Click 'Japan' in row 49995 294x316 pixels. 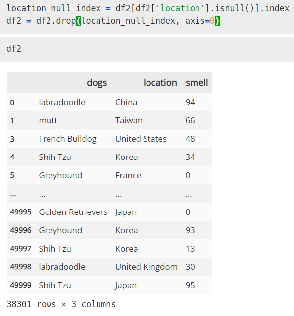point(126,212)
